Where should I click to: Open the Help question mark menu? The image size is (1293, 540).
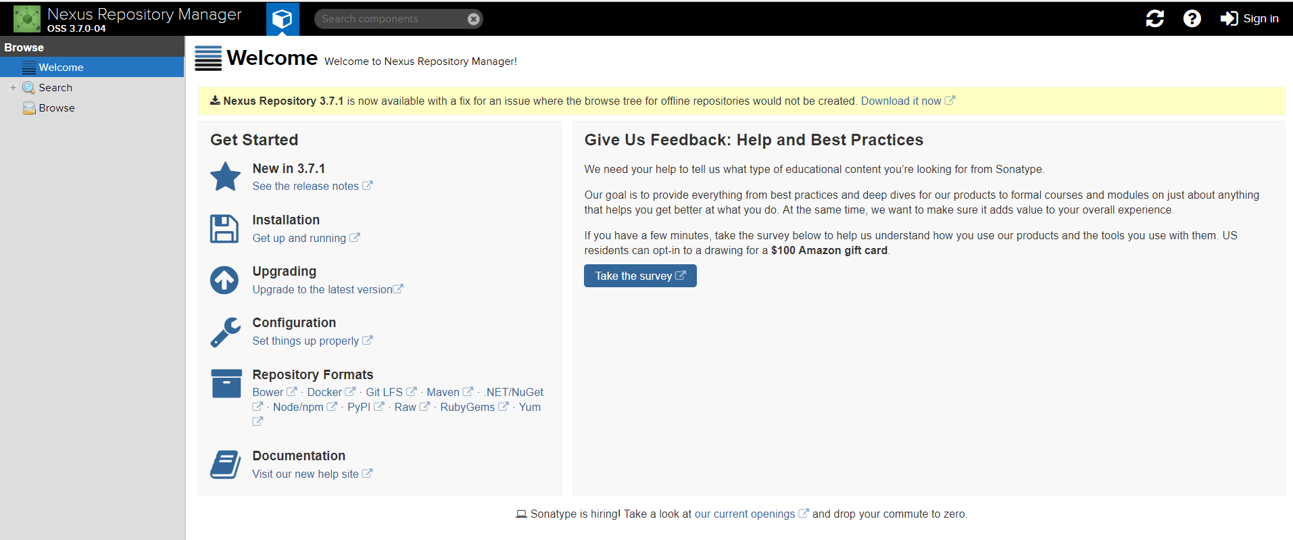click(1192, 18)
